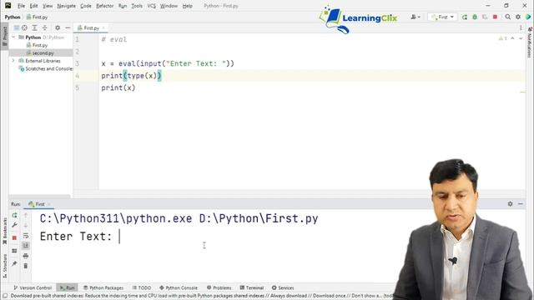Click the Select Opened File target icon
The width and height of the screenshot is (534, 300).
tap(24, 27)
